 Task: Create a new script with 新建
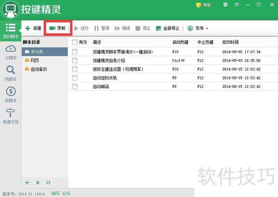[x=33, y=28]
